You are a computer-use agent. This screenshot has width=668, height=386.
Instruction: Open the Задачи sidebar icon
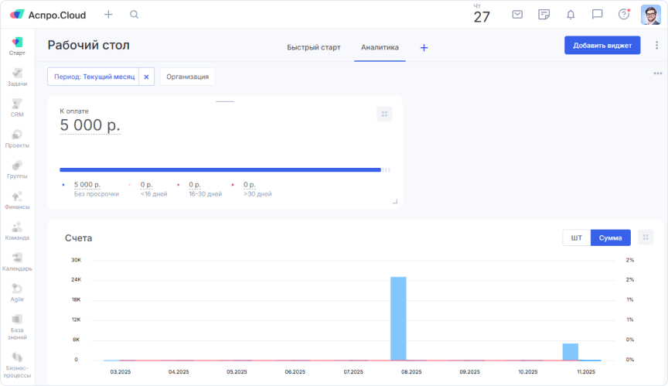(x=17, y=77)
